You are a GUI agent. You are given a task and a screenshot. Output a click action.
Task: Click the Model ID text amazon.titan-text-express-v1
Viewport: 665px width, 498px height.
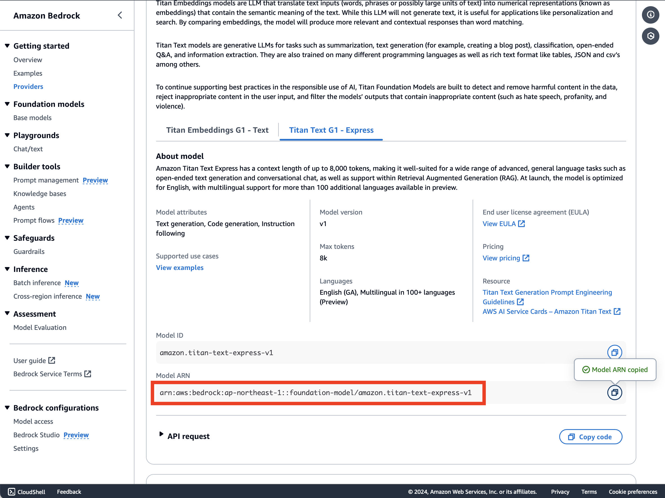tap(216, 353)
